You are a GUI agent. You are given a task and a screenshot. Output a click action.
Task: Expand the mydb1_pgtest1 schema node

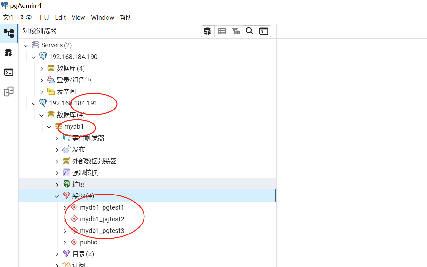(x=65, y=208)
